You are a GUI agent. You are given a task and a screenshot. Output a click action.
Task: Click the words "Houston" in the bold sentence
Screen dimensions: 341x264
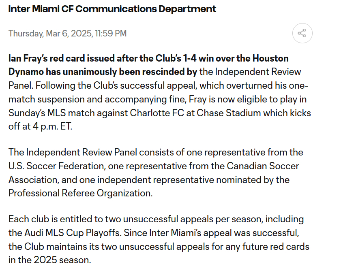tap(270, 58)
